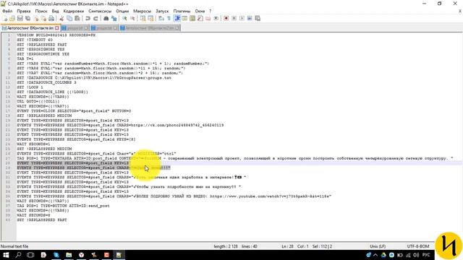Viewport: 463px width, 260px height.
Task: Open the user defined language icon
Action: [x=184, y=18]
